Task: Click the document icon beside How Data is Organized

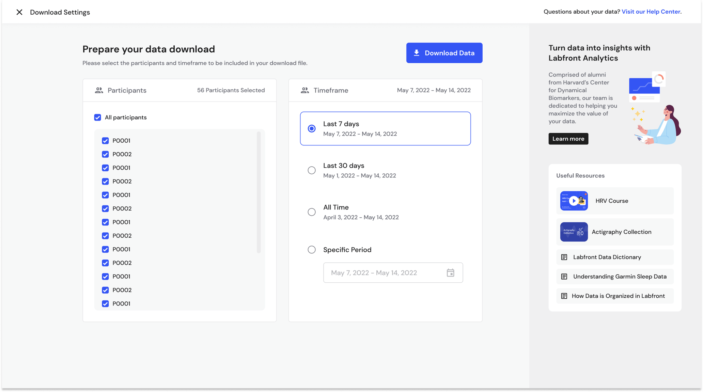Action: [564, 296]
